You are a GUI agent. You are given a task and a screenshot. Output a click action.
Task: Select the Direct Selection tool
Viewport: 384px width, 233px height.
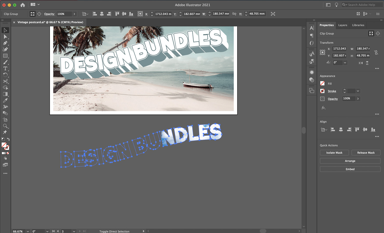[x=5, y=37]
